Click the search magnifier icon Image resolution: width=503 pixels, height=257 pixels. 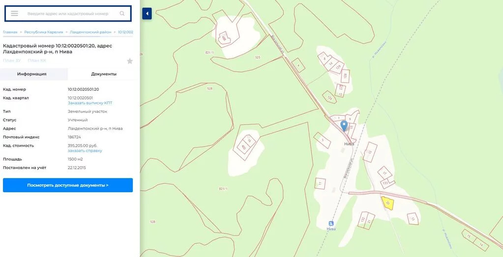[122, 13]
